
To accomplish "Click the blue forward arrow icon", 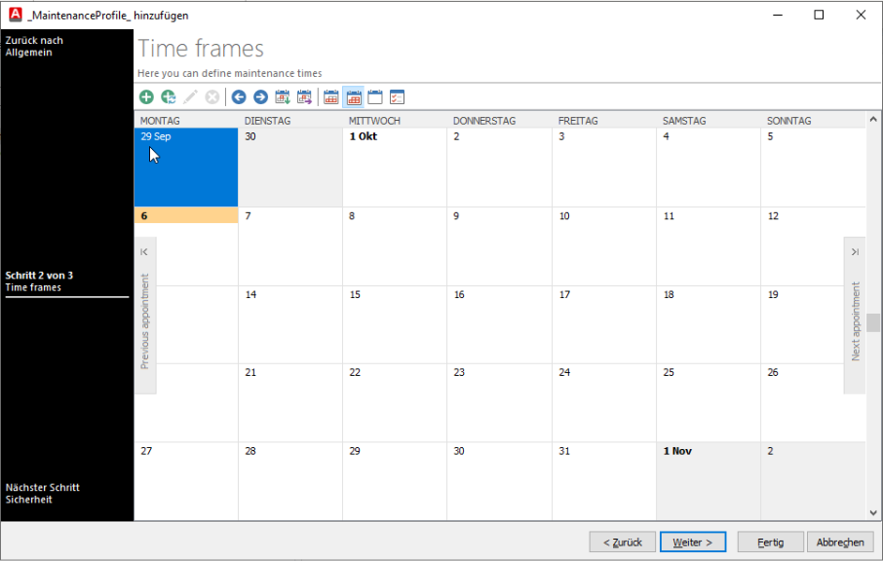I will pyautogui.click(x=260, y=96).
